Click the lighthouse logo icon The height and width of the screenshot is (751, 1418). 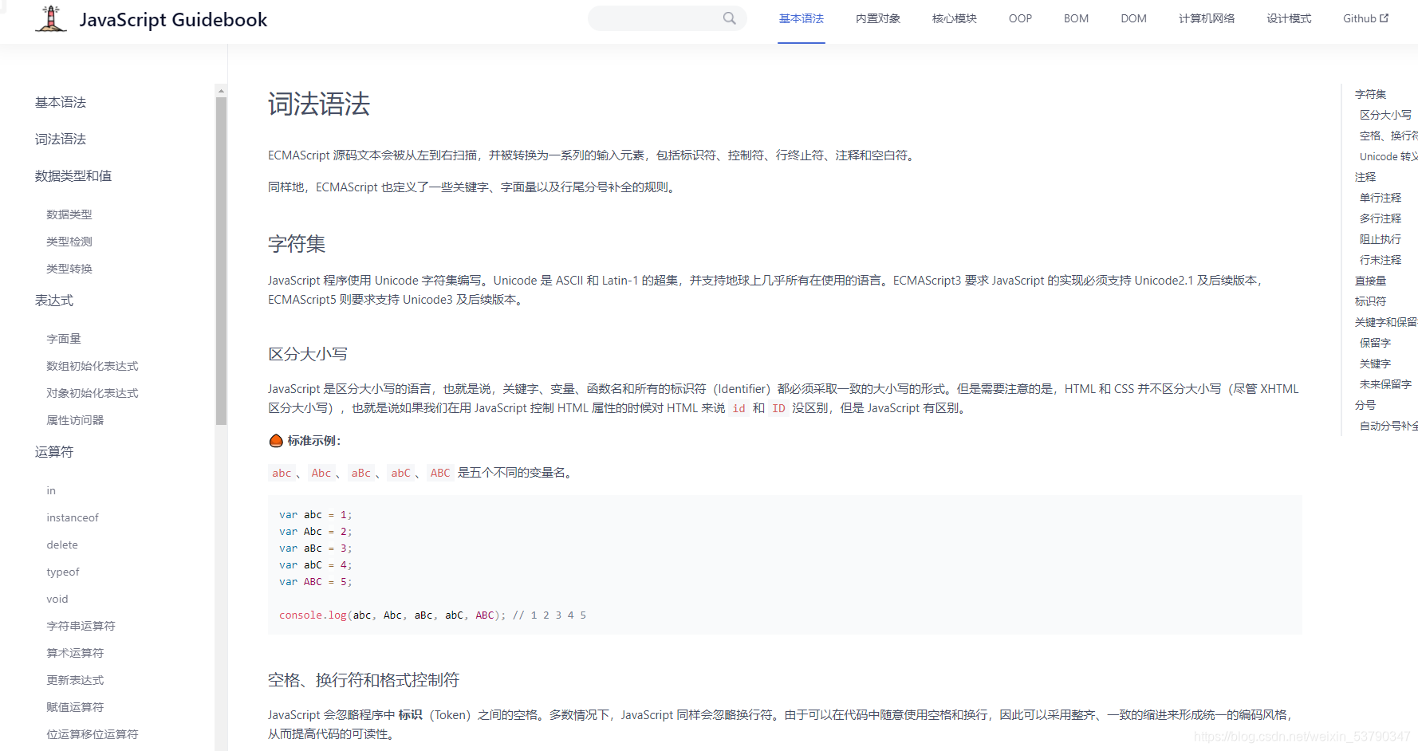(x=49, y=18)
